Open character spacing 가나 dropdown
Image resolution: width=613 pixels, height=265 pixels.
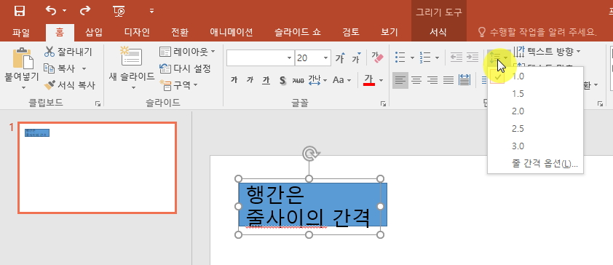tap(317, 81)
